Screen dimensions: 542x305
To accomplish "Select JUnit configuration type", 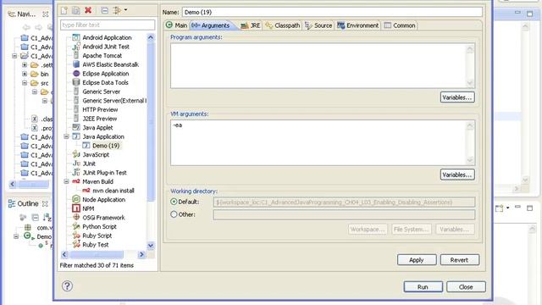I will pyautogui.click(x=89, y=164).
